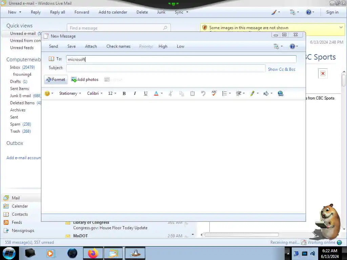Click the paintbrush colorizer icon
This screenshot has width=347, height=260.
coord(274,12)
